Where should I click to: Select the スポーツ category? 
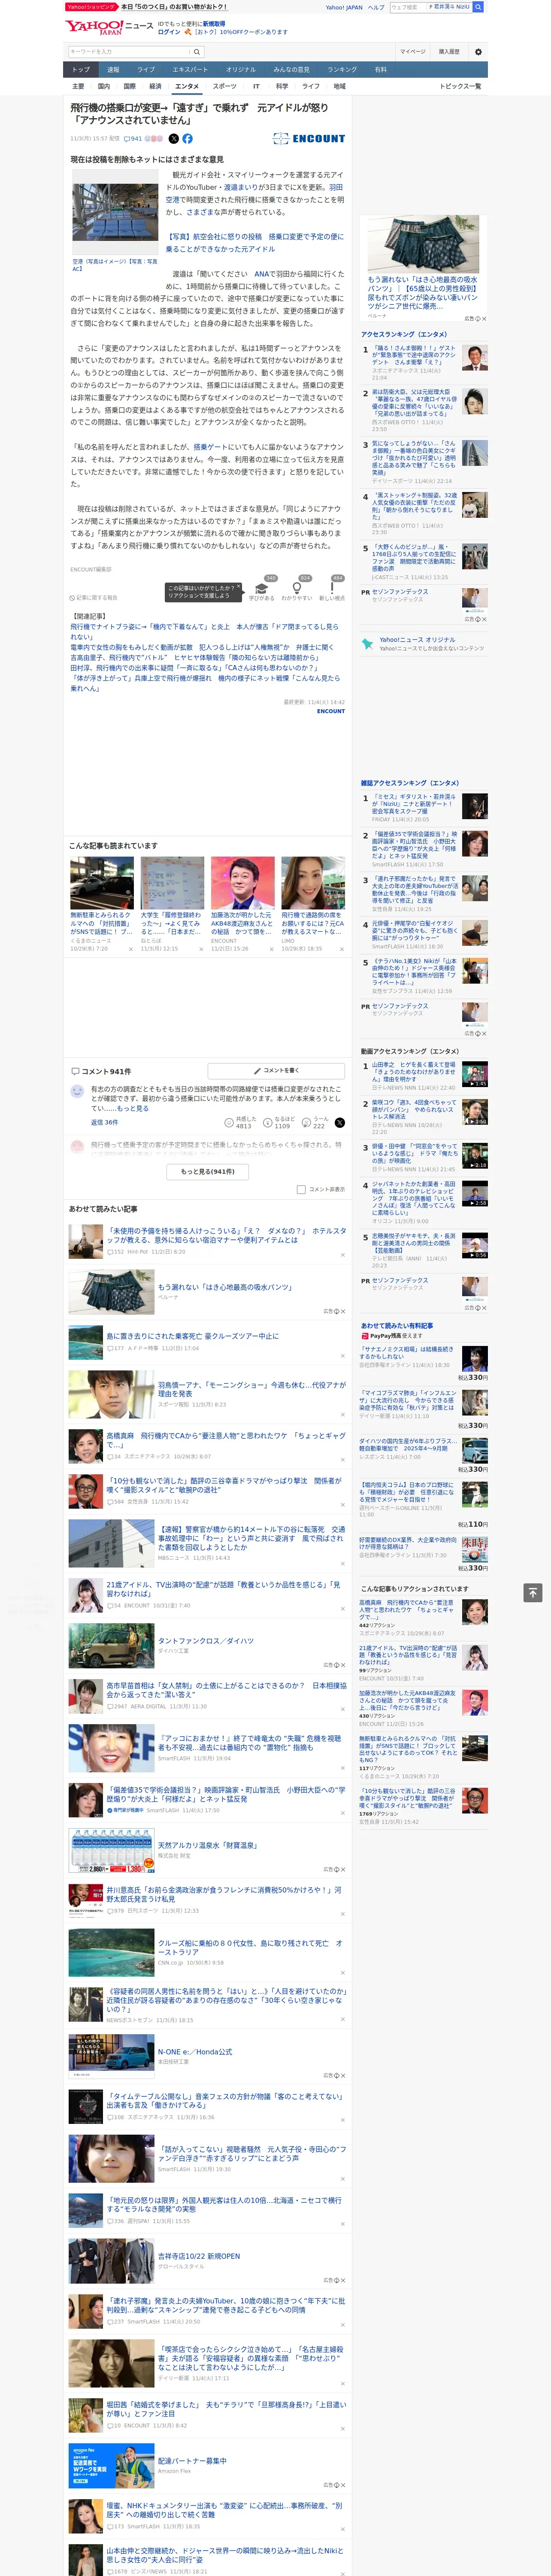tap(225, 86)
